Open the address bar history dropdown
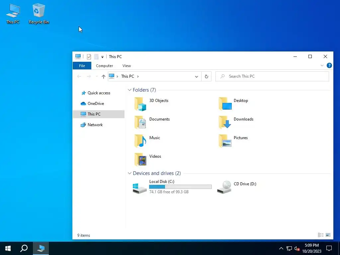Image resolution: width=340 pixels, height=255 pixels. (197, 77)
